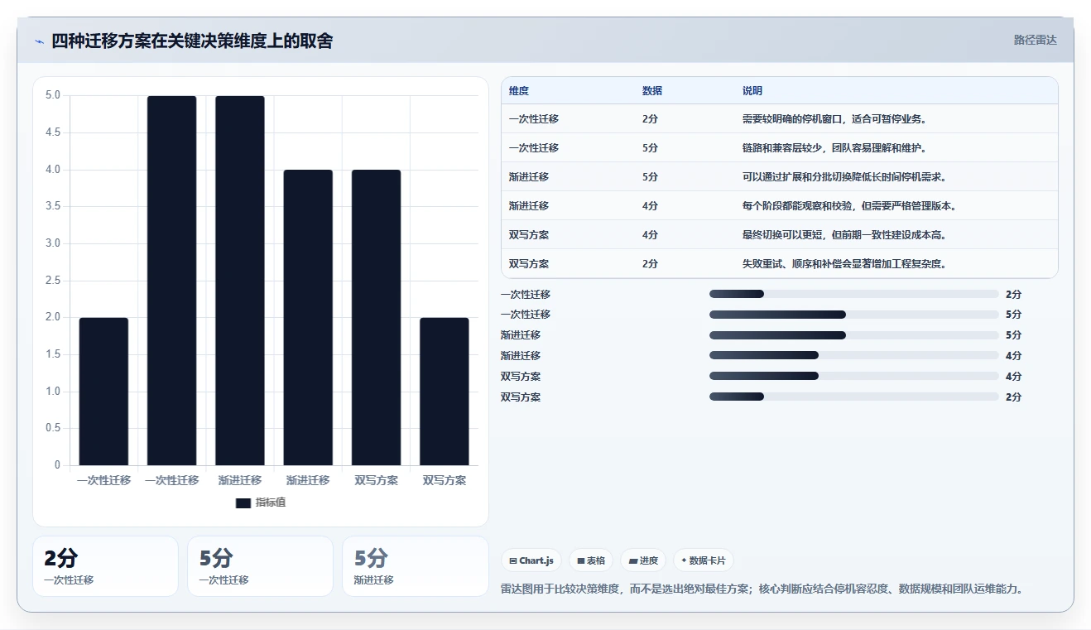Select row 需要较明确的停机窗口，适合可暂停业务。
Viewport: 1091px width, 630px height.
coord(780,118)
